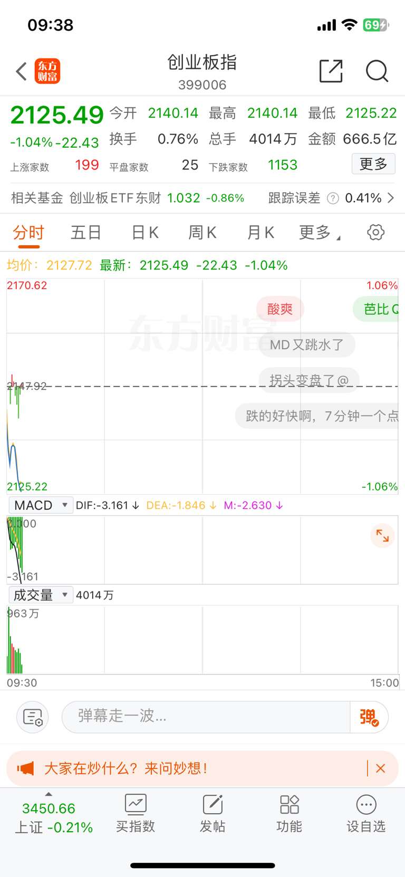Tap 设自选 add to watchlist

point(366,813)
